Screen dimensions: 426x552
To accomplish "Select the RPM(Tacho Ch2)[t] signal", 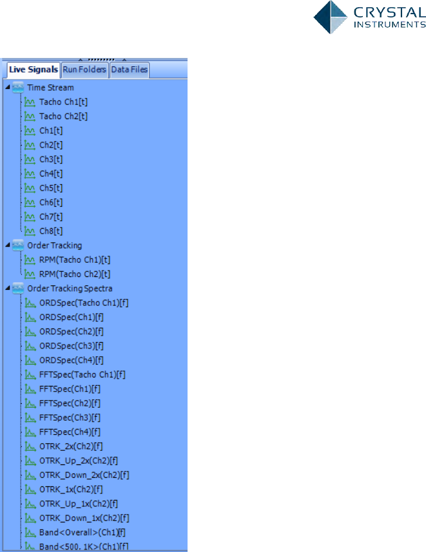I will (x=75, y=274).
